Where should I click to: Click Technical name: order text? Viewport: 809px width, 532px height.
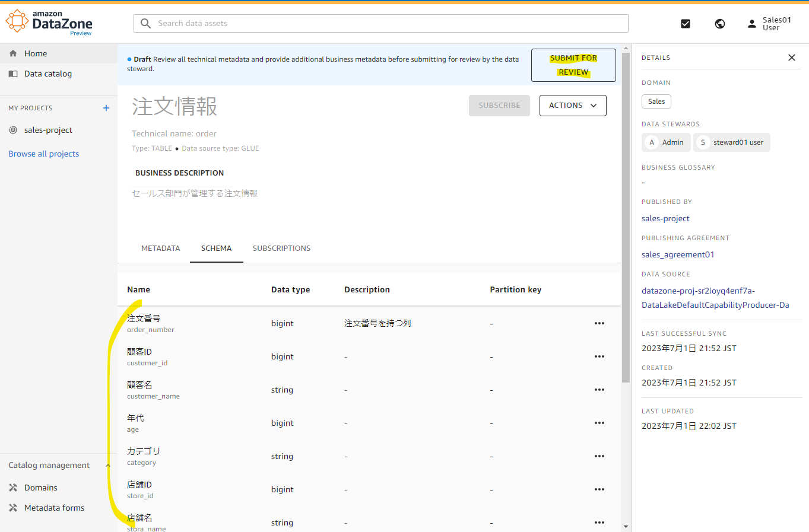pyautogui.click(x=174, y=133)
